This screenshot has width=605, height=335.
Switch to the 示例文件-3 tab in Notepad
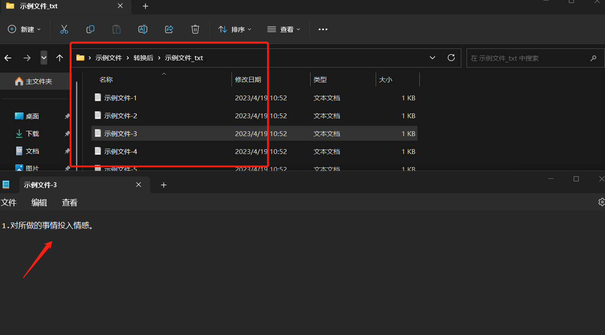click(41, 185)
